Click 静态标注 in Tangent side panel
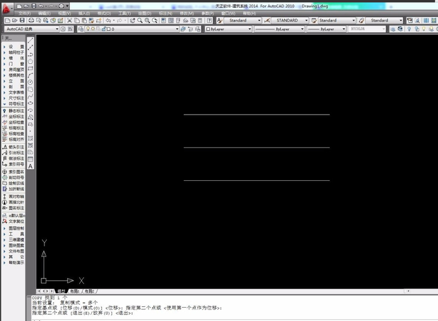The height and width of the screenshot is (321, 438). point(13,111)
